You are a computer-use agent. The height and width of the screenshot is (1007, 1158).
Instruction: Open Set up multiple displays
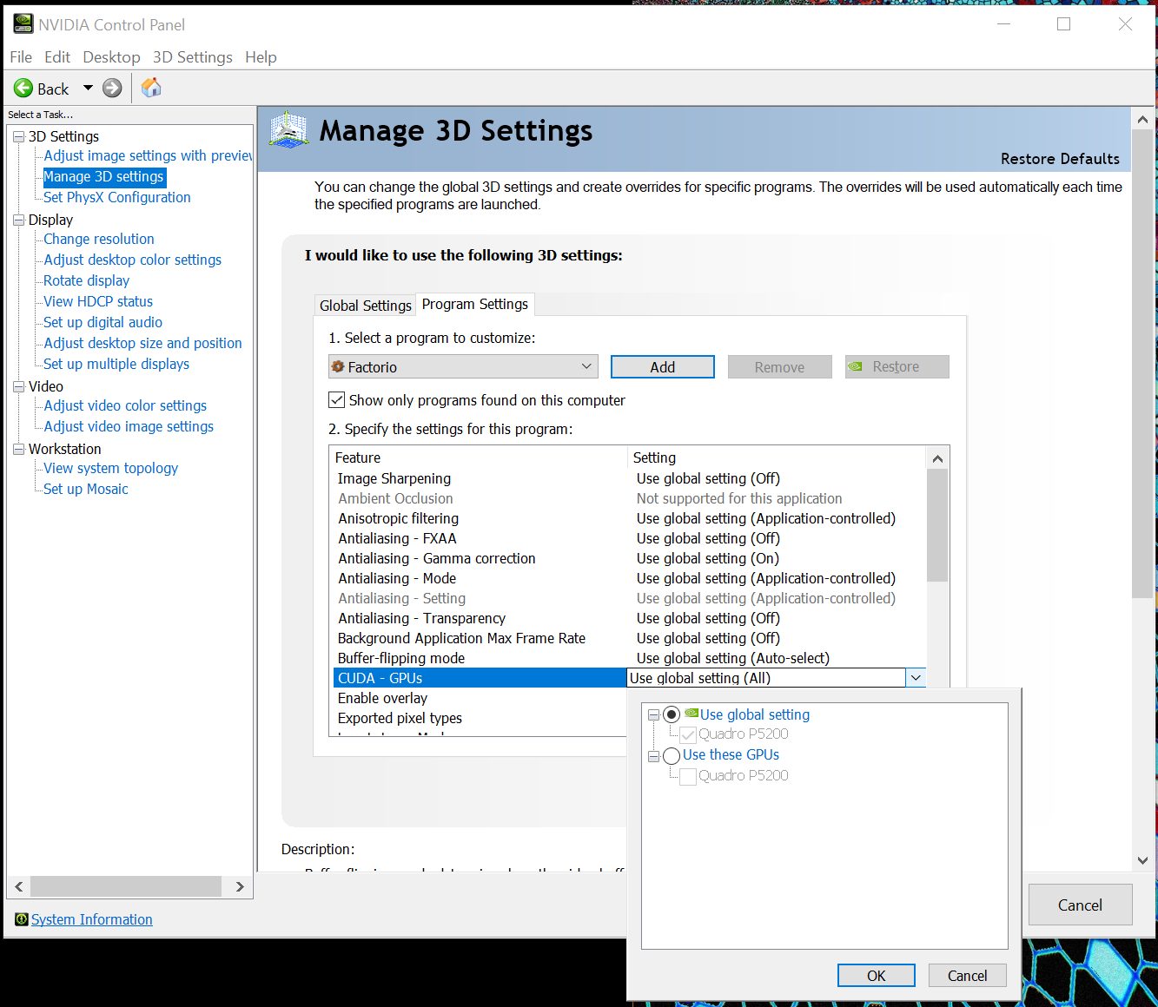[116, 364]
